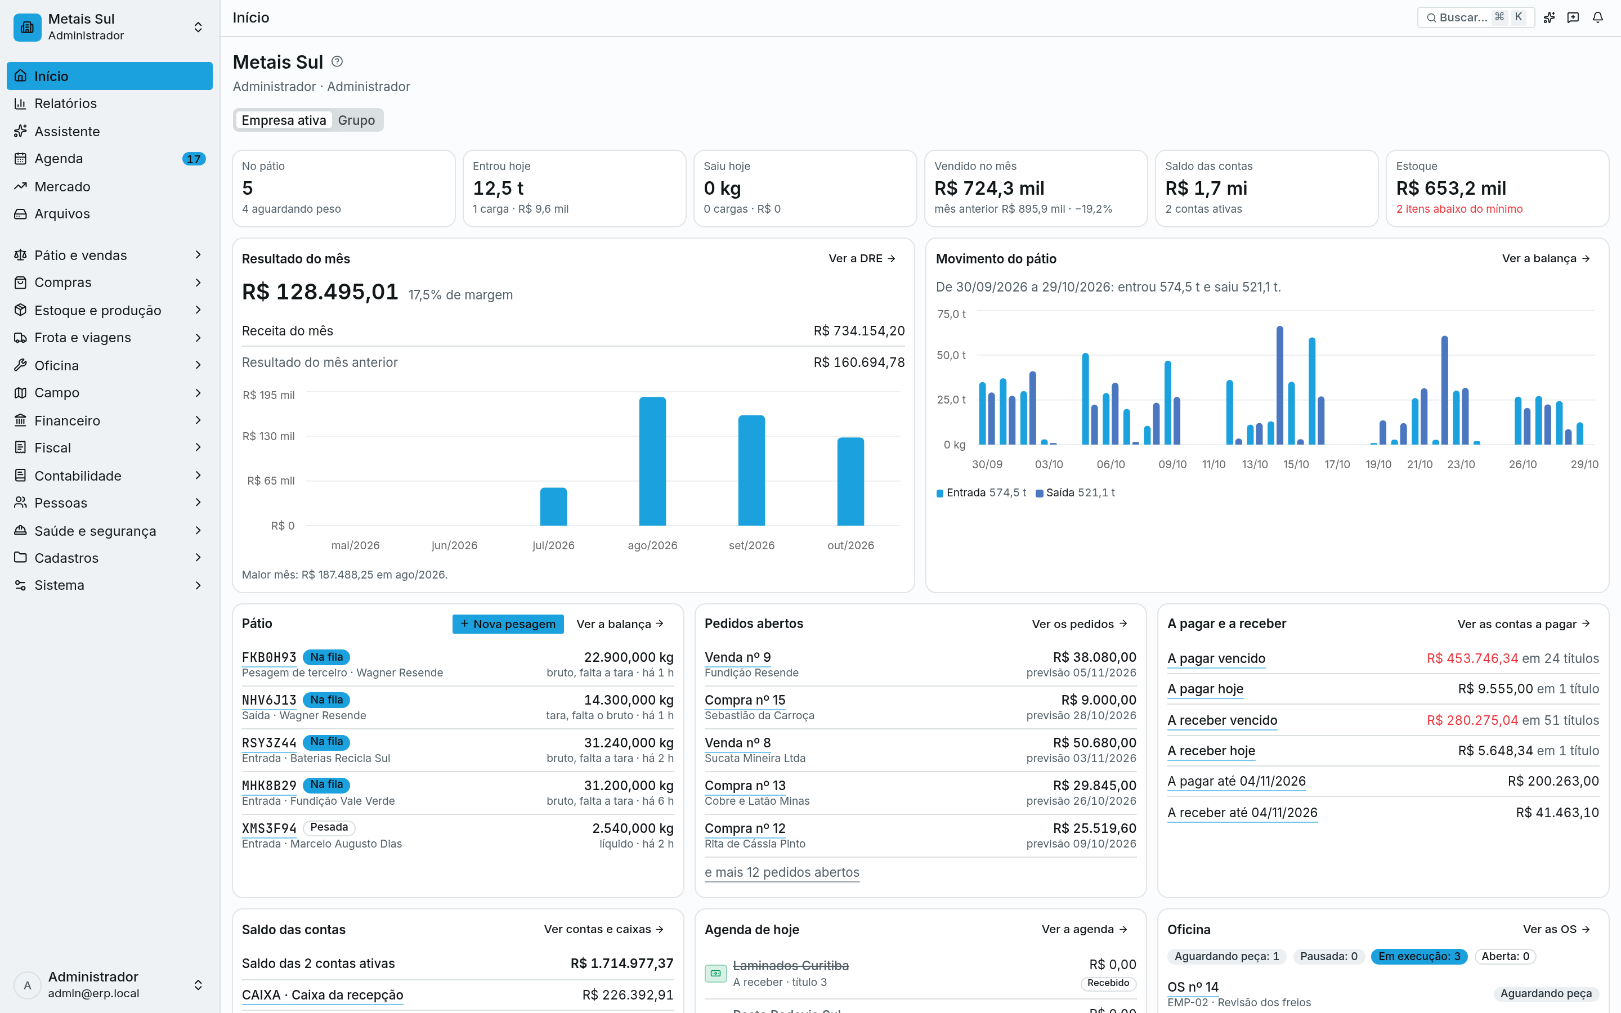Open the notifications bell icon
The image size is (1621, 1013).
1597,17
